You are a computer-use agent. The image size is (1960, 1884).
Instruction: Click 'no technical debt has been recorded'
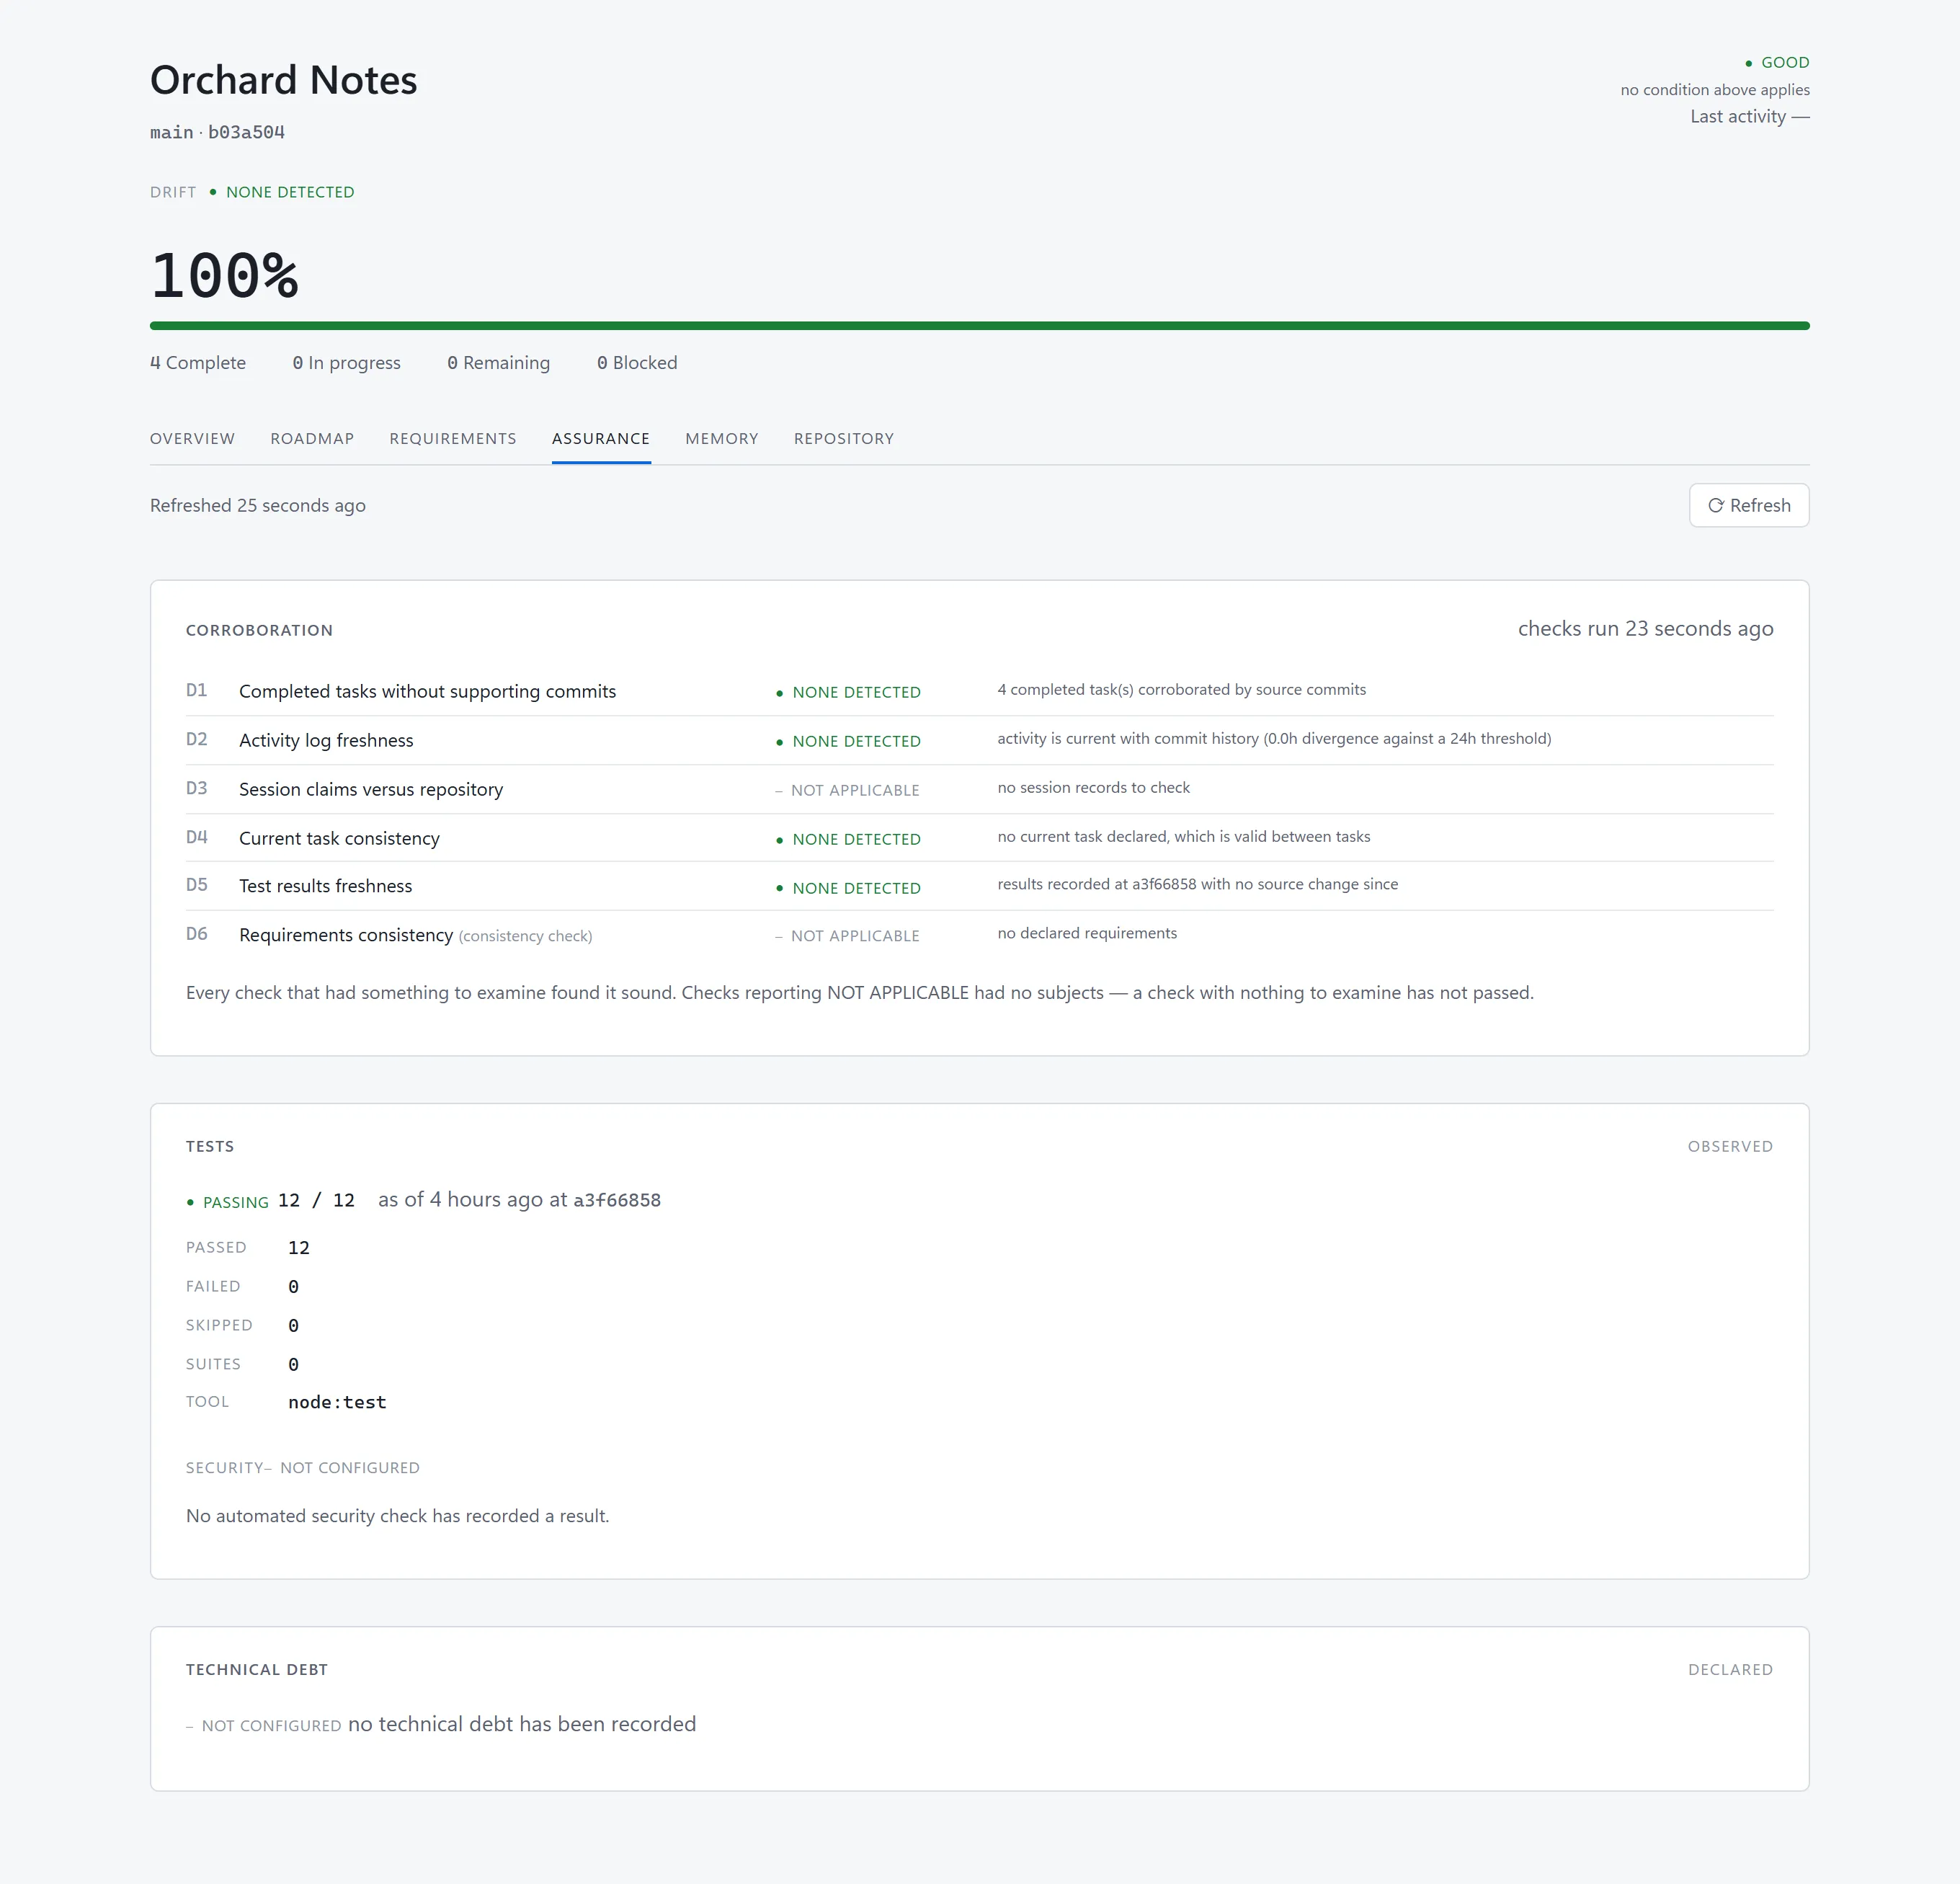[x=522, y=1724]
